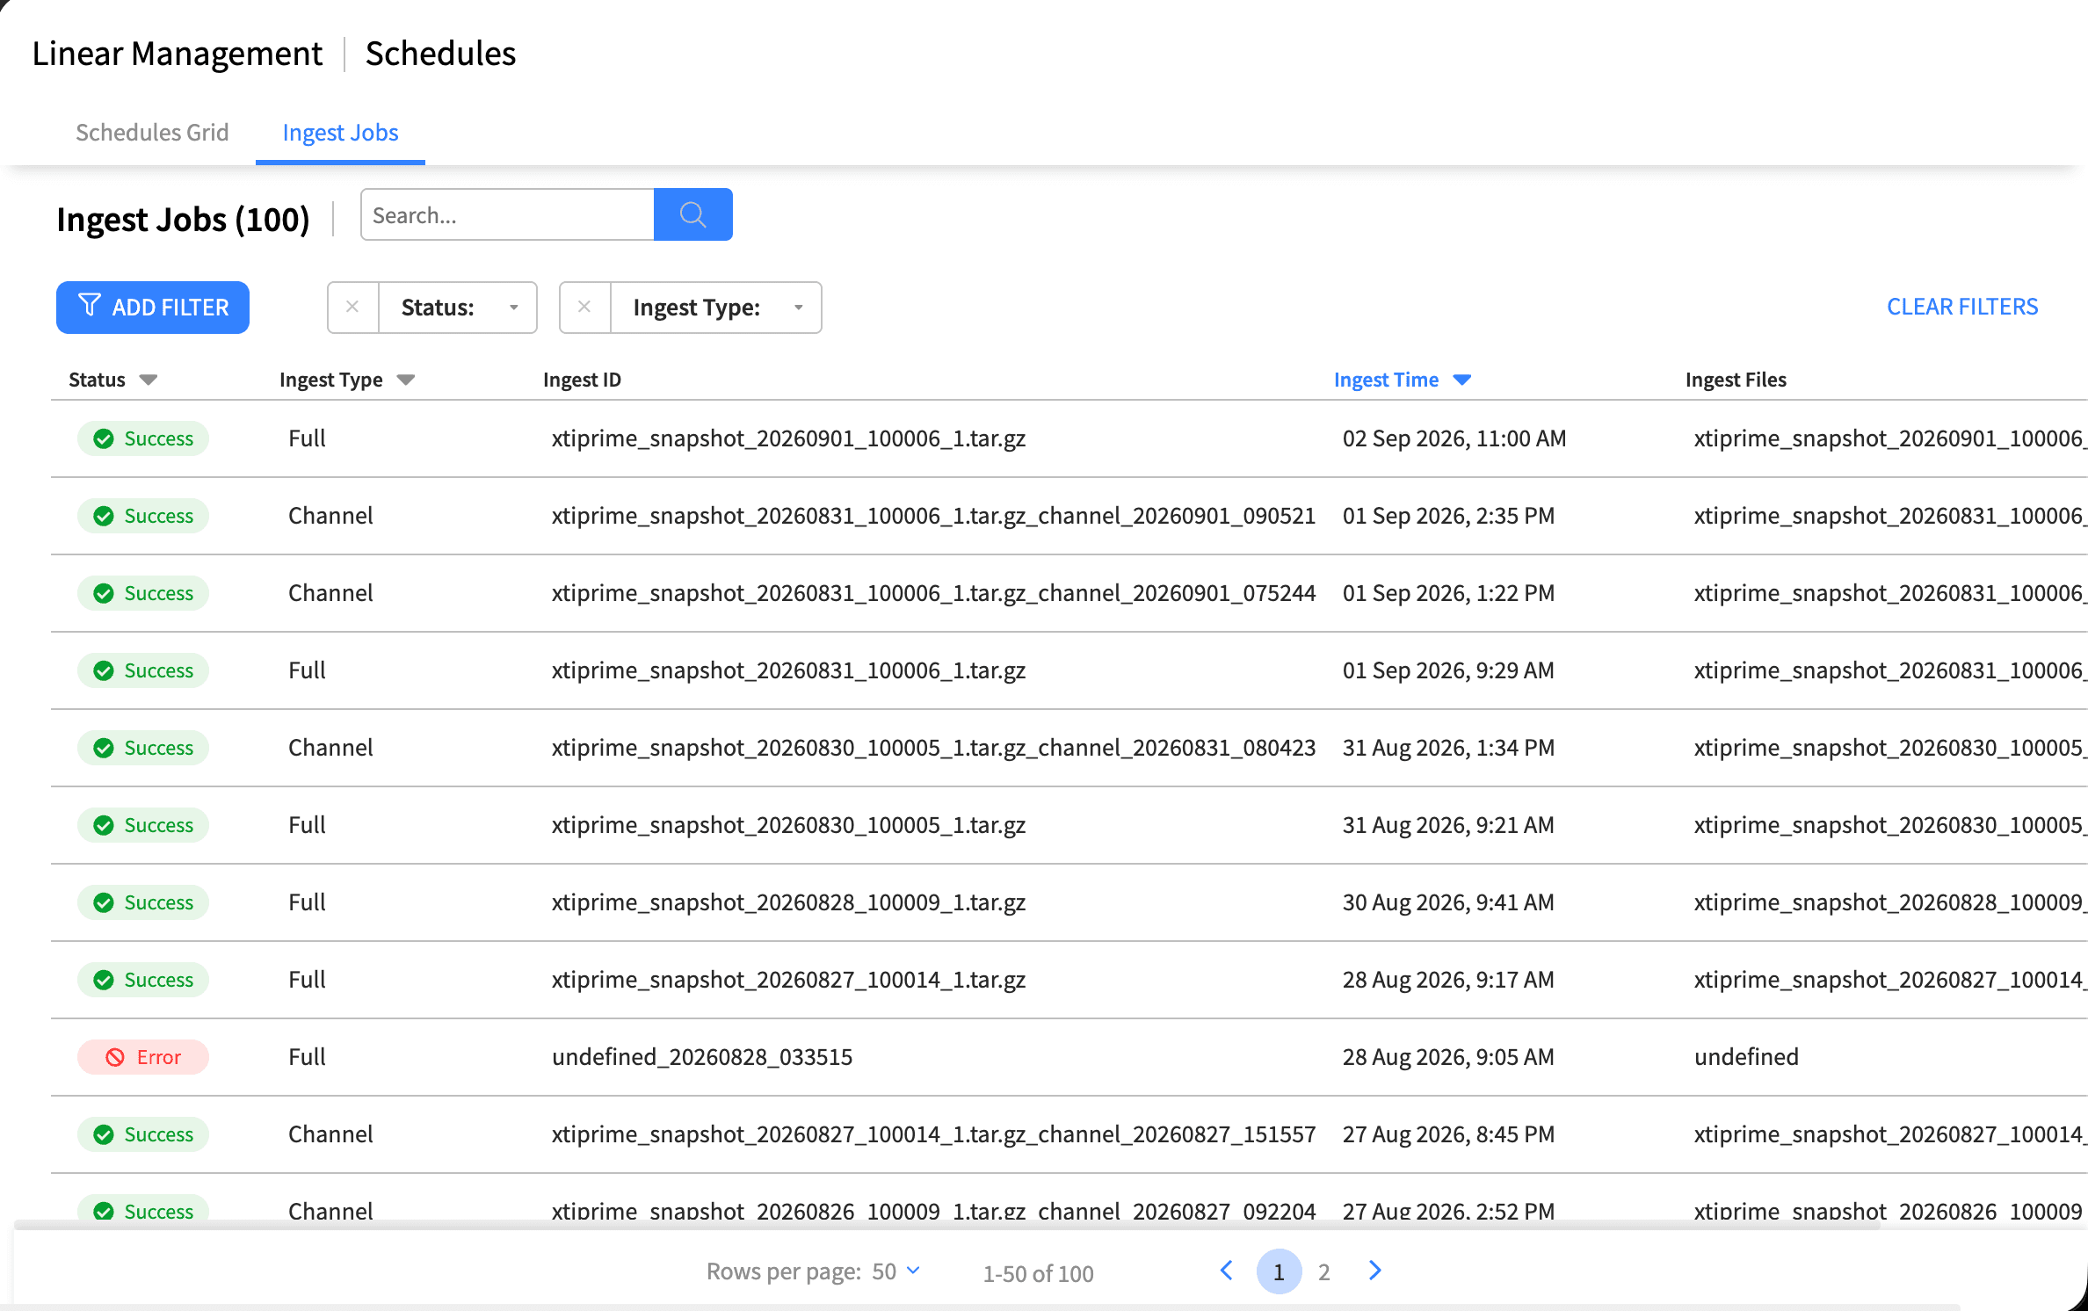Select the Ingest Jobs tab
This screenshot has height=1311, width=2088.
tap(340, 133)
